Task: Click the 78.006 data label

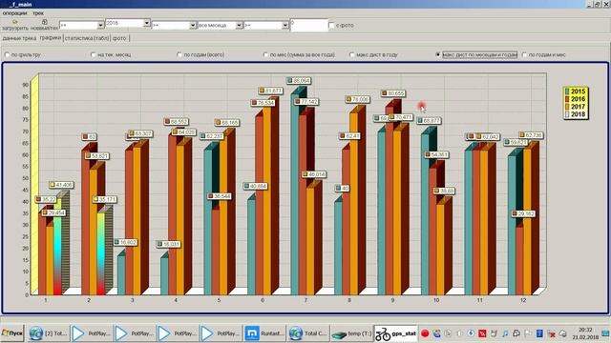Action: click(x=357, y=99)
